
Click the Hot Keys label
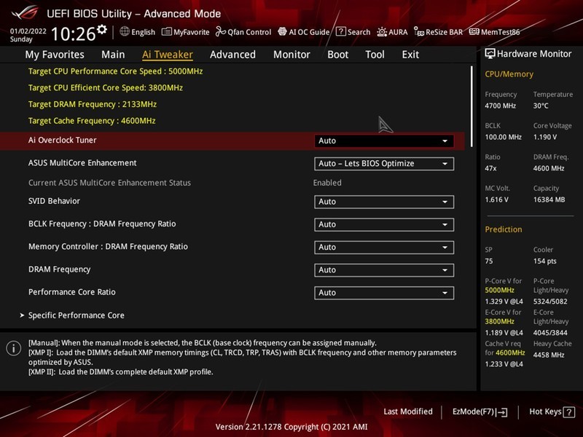pos(545,412)
